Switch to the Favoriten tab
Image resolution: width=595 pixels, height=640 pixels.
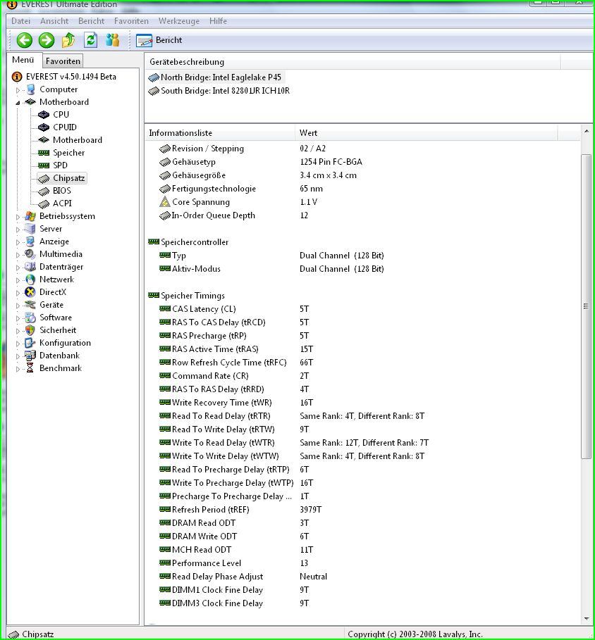tap(63, 61)
